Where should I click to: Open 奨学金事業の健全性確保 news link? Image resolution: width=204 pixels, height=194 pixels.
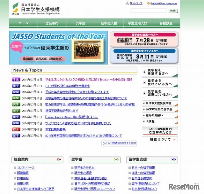pyautogui.click(x=86, y=98)
